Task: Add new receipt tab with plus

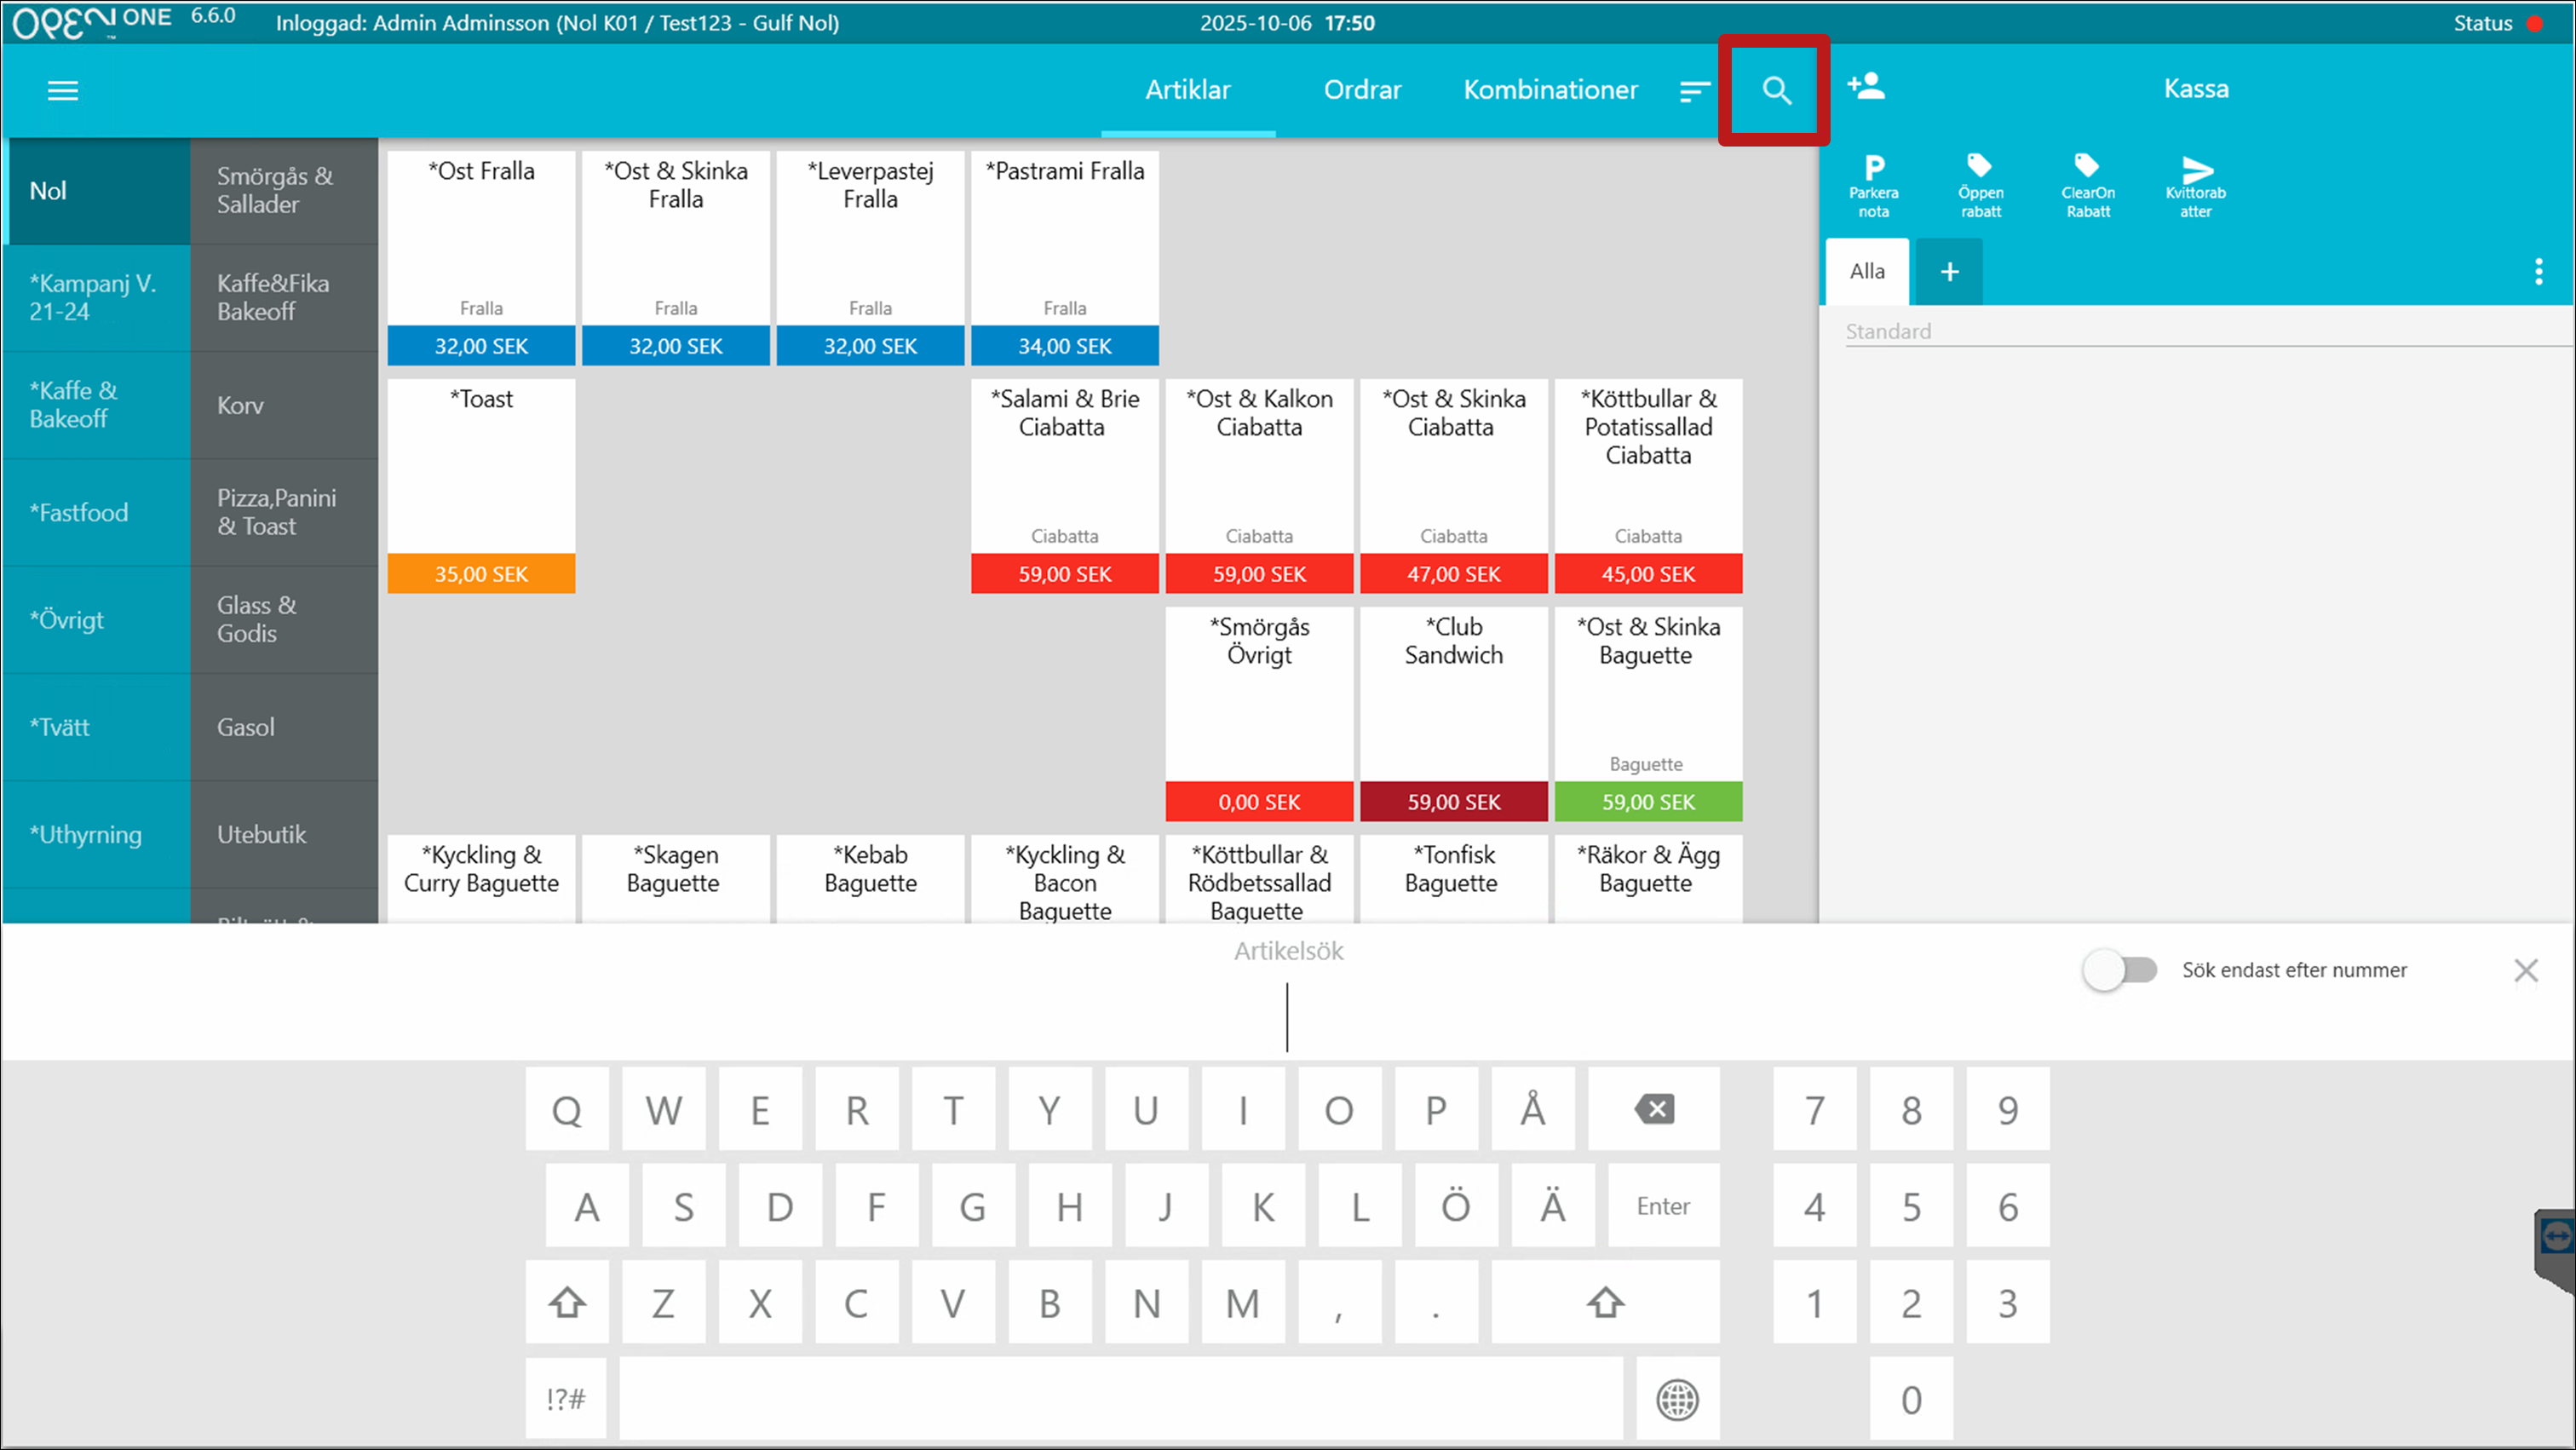Action: click(x=1949, y=271)
